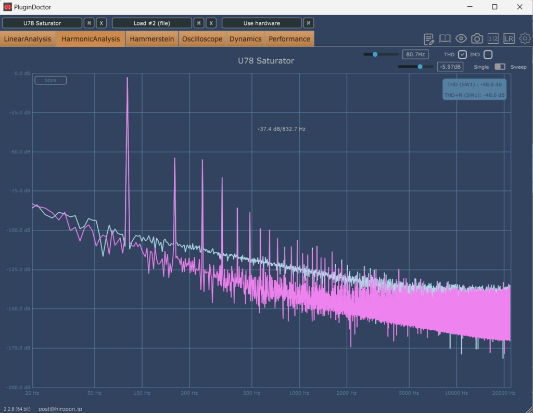Viewport: 533px width, 413px height.
Task: Mute U78 Saturator with M button
Action: tap(89, 23)
